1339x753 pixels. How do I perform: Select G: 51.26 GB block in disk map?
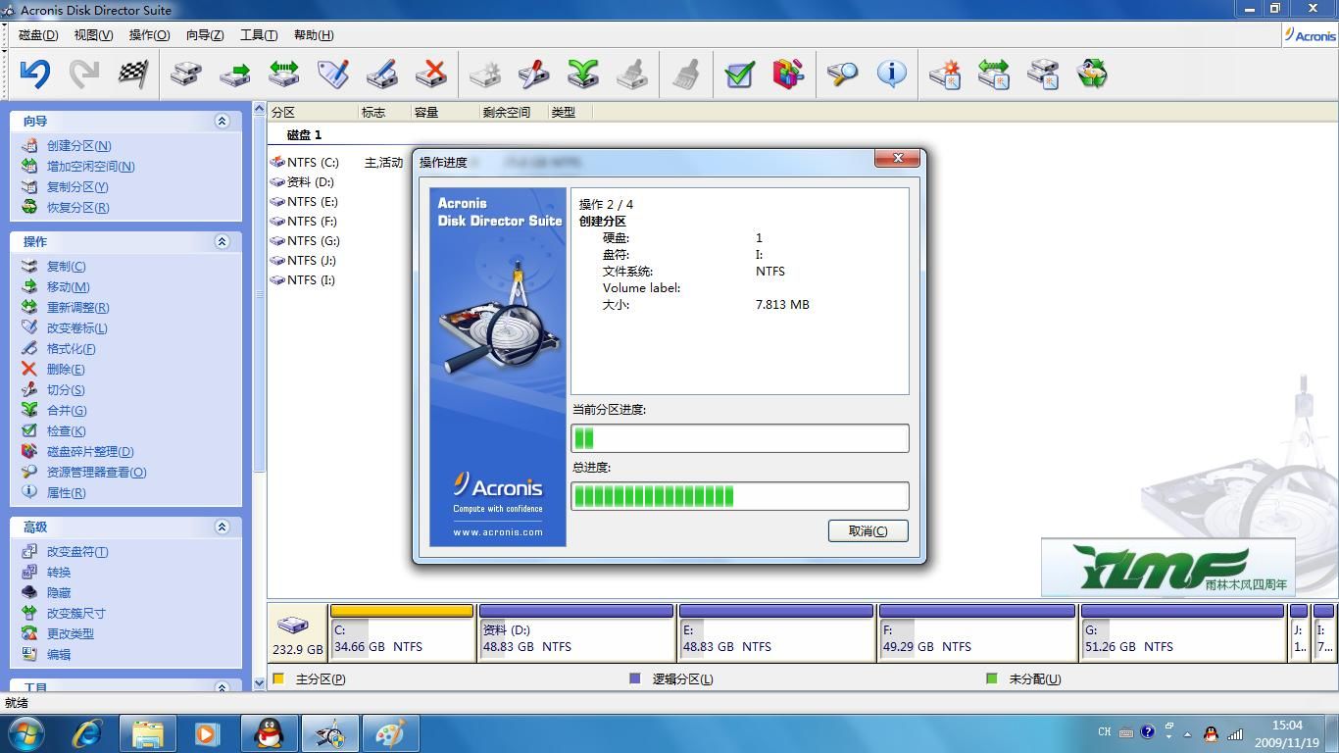click(1182, 632)
